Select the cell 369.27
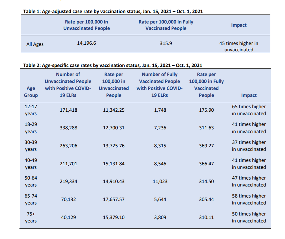 (207, 146)
